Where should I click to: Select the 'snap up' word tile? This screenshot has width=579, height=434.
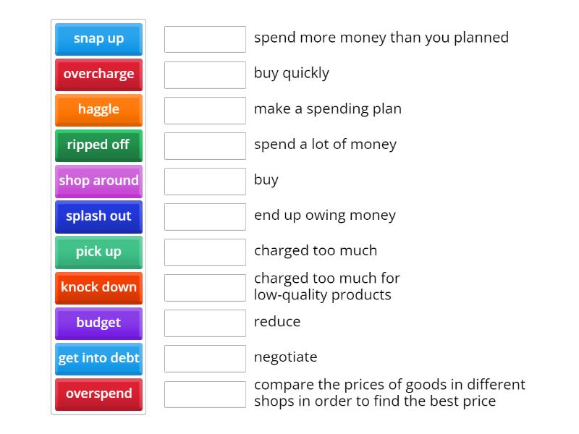coord(98,39)
